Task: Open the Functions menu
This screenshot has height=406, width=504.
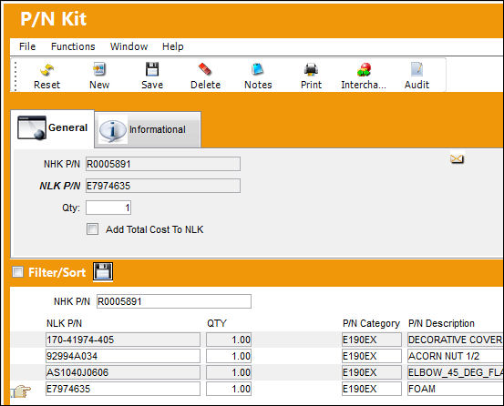Action: (x=73, y=46)
